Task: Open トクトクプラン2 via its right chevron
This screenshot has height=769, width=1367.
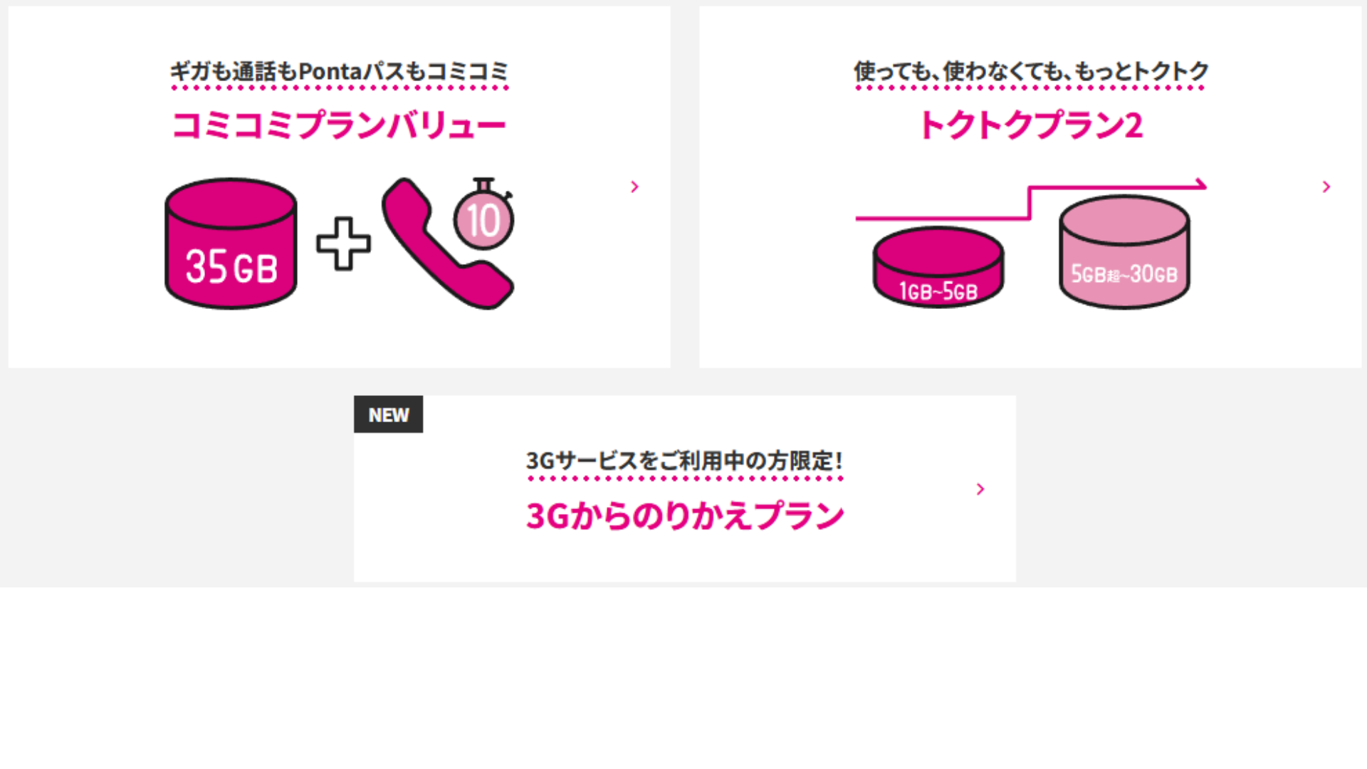Action: (x=1326, y=187)
